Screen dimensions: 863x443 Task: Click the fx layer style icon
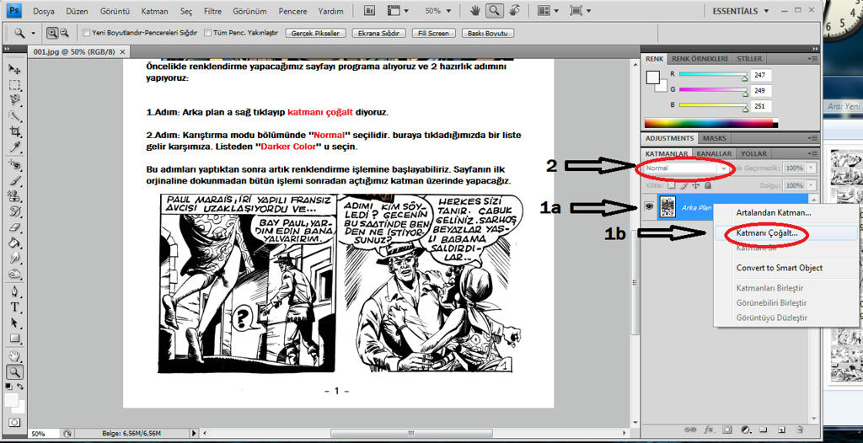pos(709,430)
